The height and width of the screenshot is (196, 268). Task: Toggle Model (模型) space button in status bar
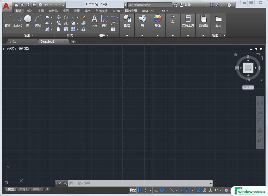[x=133, y=190]
